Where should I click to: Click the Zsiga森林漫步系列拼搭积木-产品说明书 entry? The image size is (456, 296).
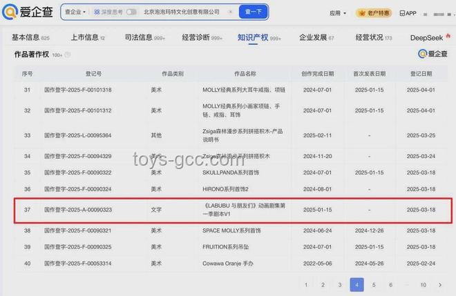click(x=243, y=135)
